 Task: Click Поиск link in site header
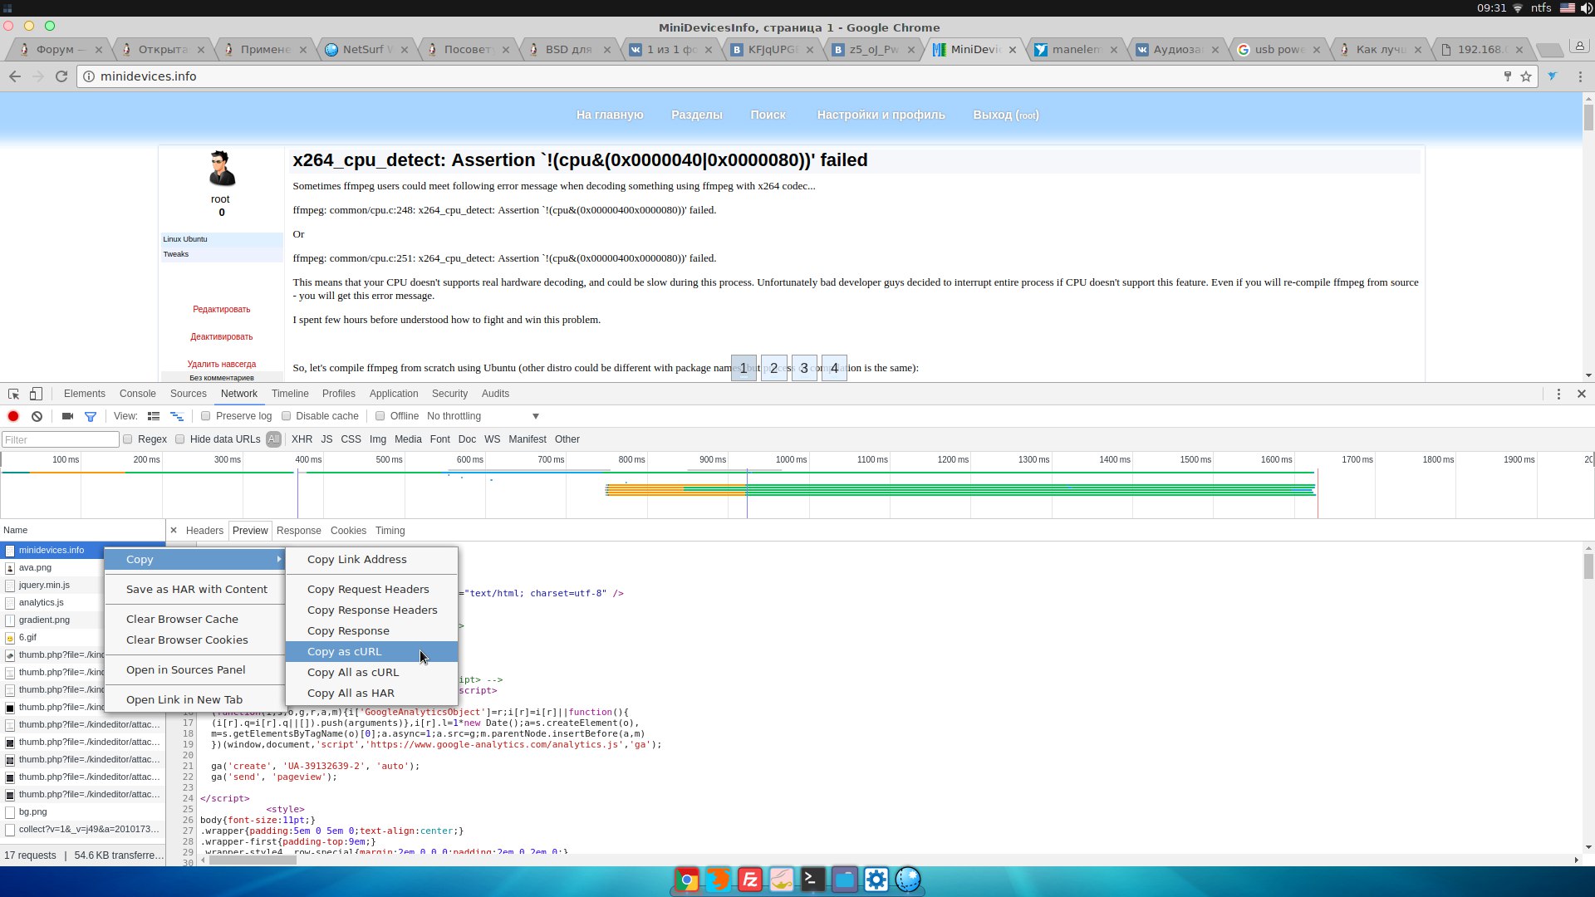coord(768,115)
